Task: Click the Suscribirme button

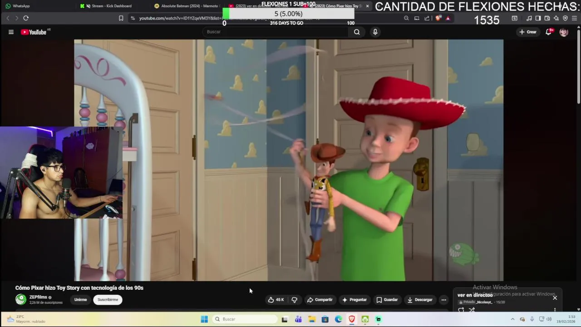Action: click(x=108, y=300)
